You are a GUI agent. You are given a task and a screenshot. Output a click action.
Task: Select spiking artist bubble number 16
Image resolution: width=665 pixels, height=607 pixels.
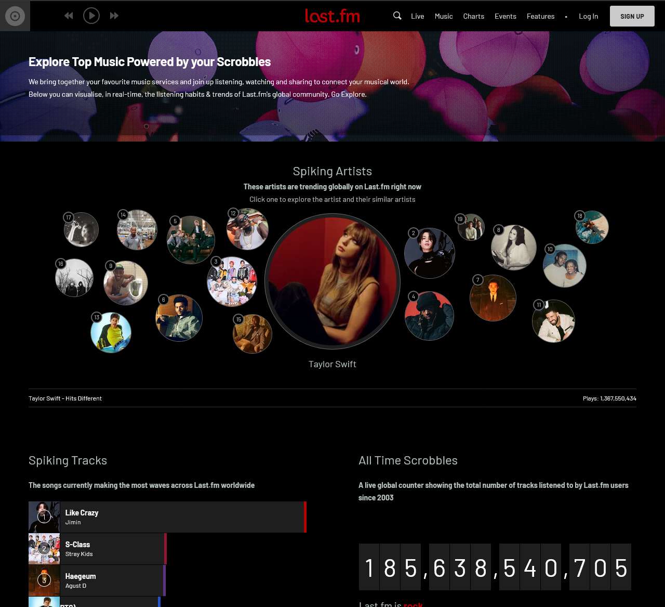point(74,278)
